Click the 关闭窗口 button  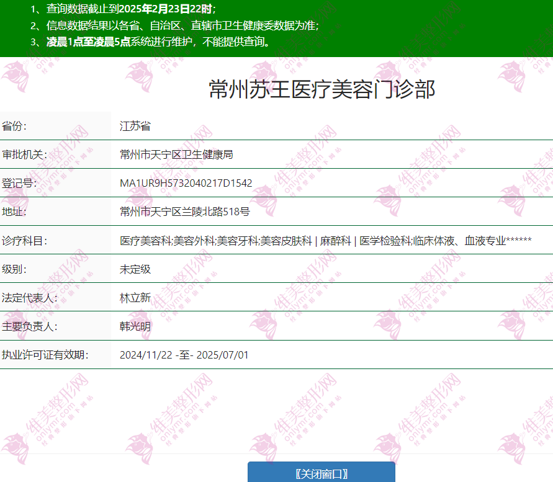tap(321, 473)
